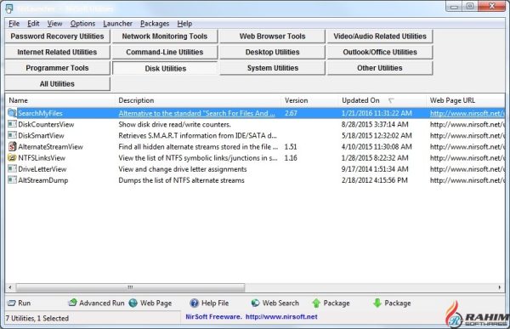Sort list by Version column header
Screen dimensions: 510x329
pos(310,100)
